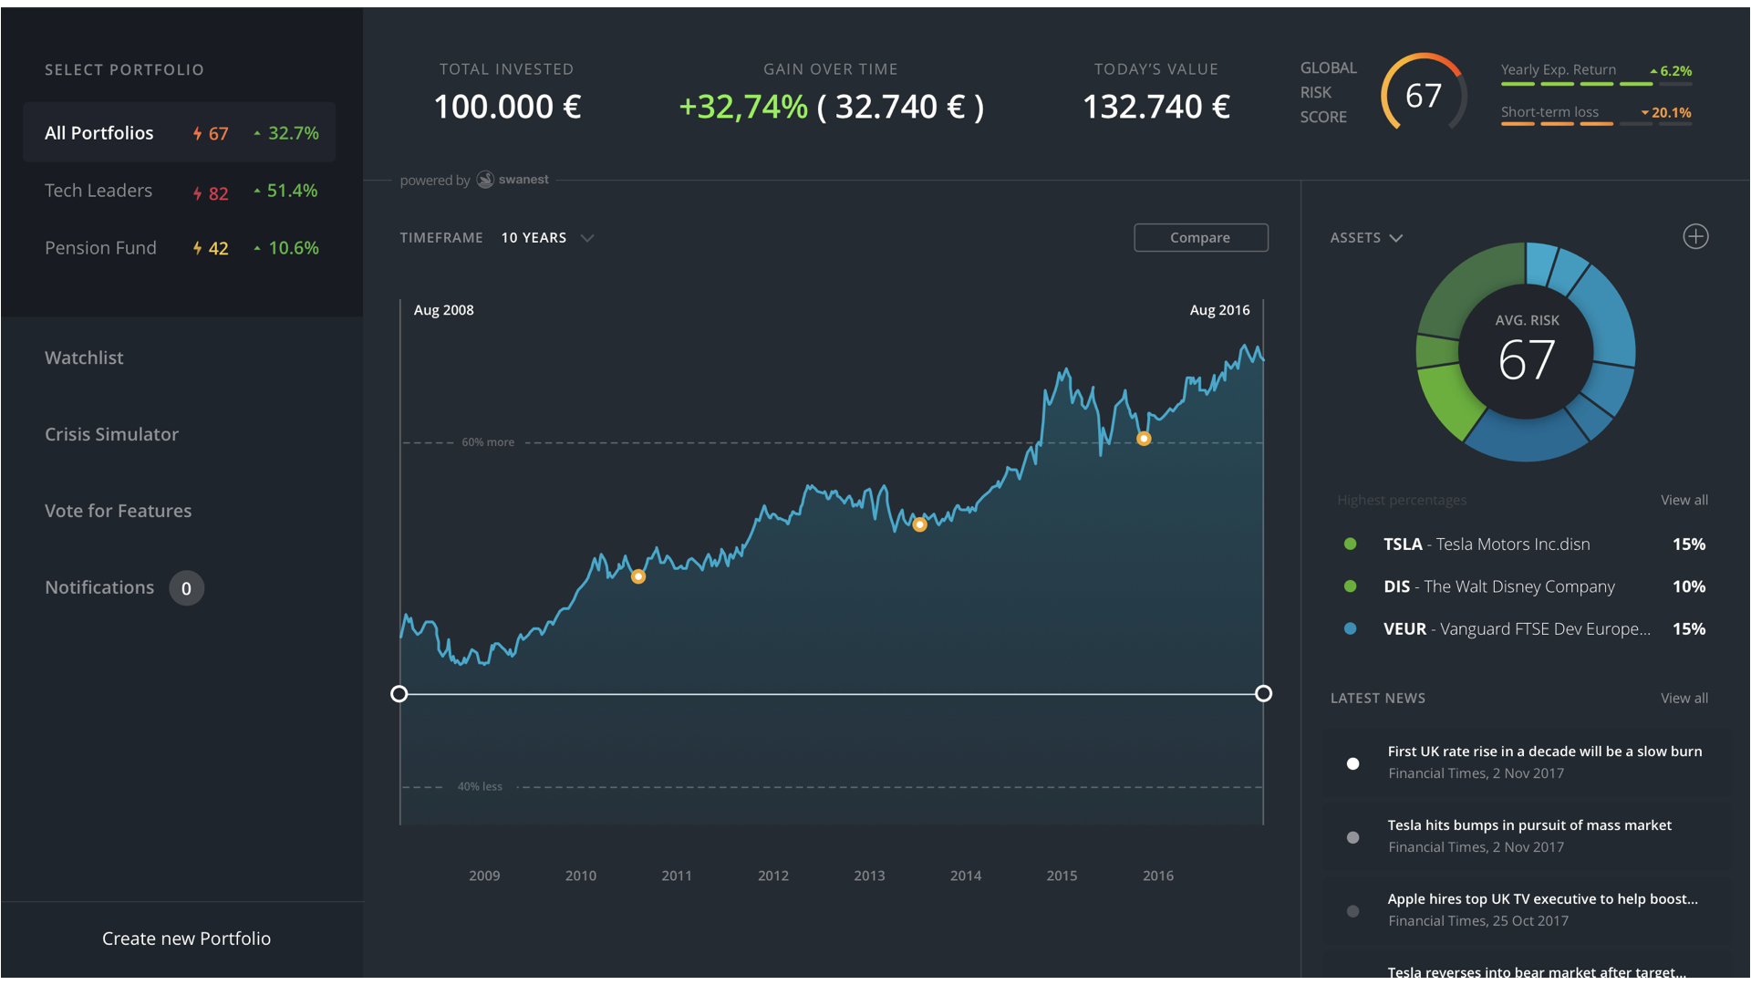Click the orange marker on the 2013 chart point
Image resolution: width=1751 pixels, height=985 pixels.
[x=919, y=524]
